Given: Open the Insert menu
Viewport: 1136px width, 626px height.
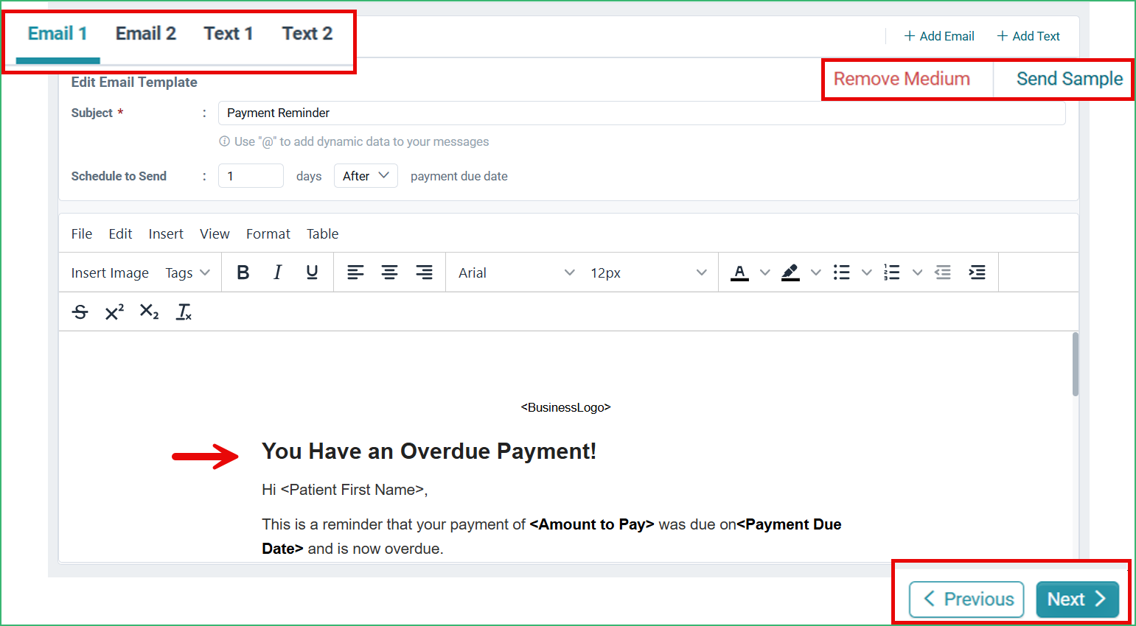Looking at the screenshot, I should 166,233.
